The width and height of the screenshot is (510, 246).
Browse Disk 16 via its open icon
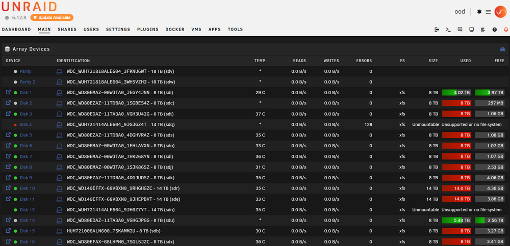[x=9, y=241]
